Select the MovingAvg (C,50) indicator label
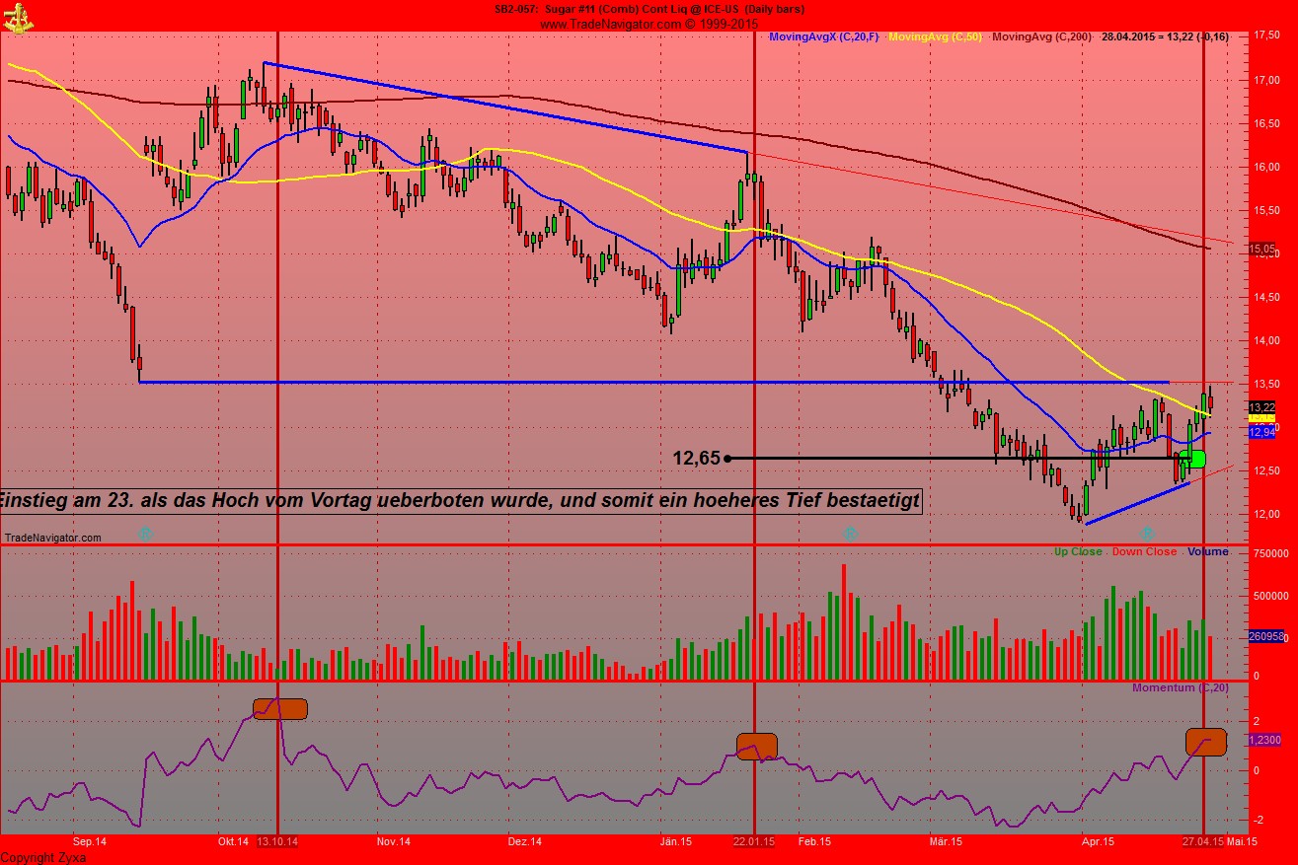Screen dimensions: 1298x865 click(935, 36)
